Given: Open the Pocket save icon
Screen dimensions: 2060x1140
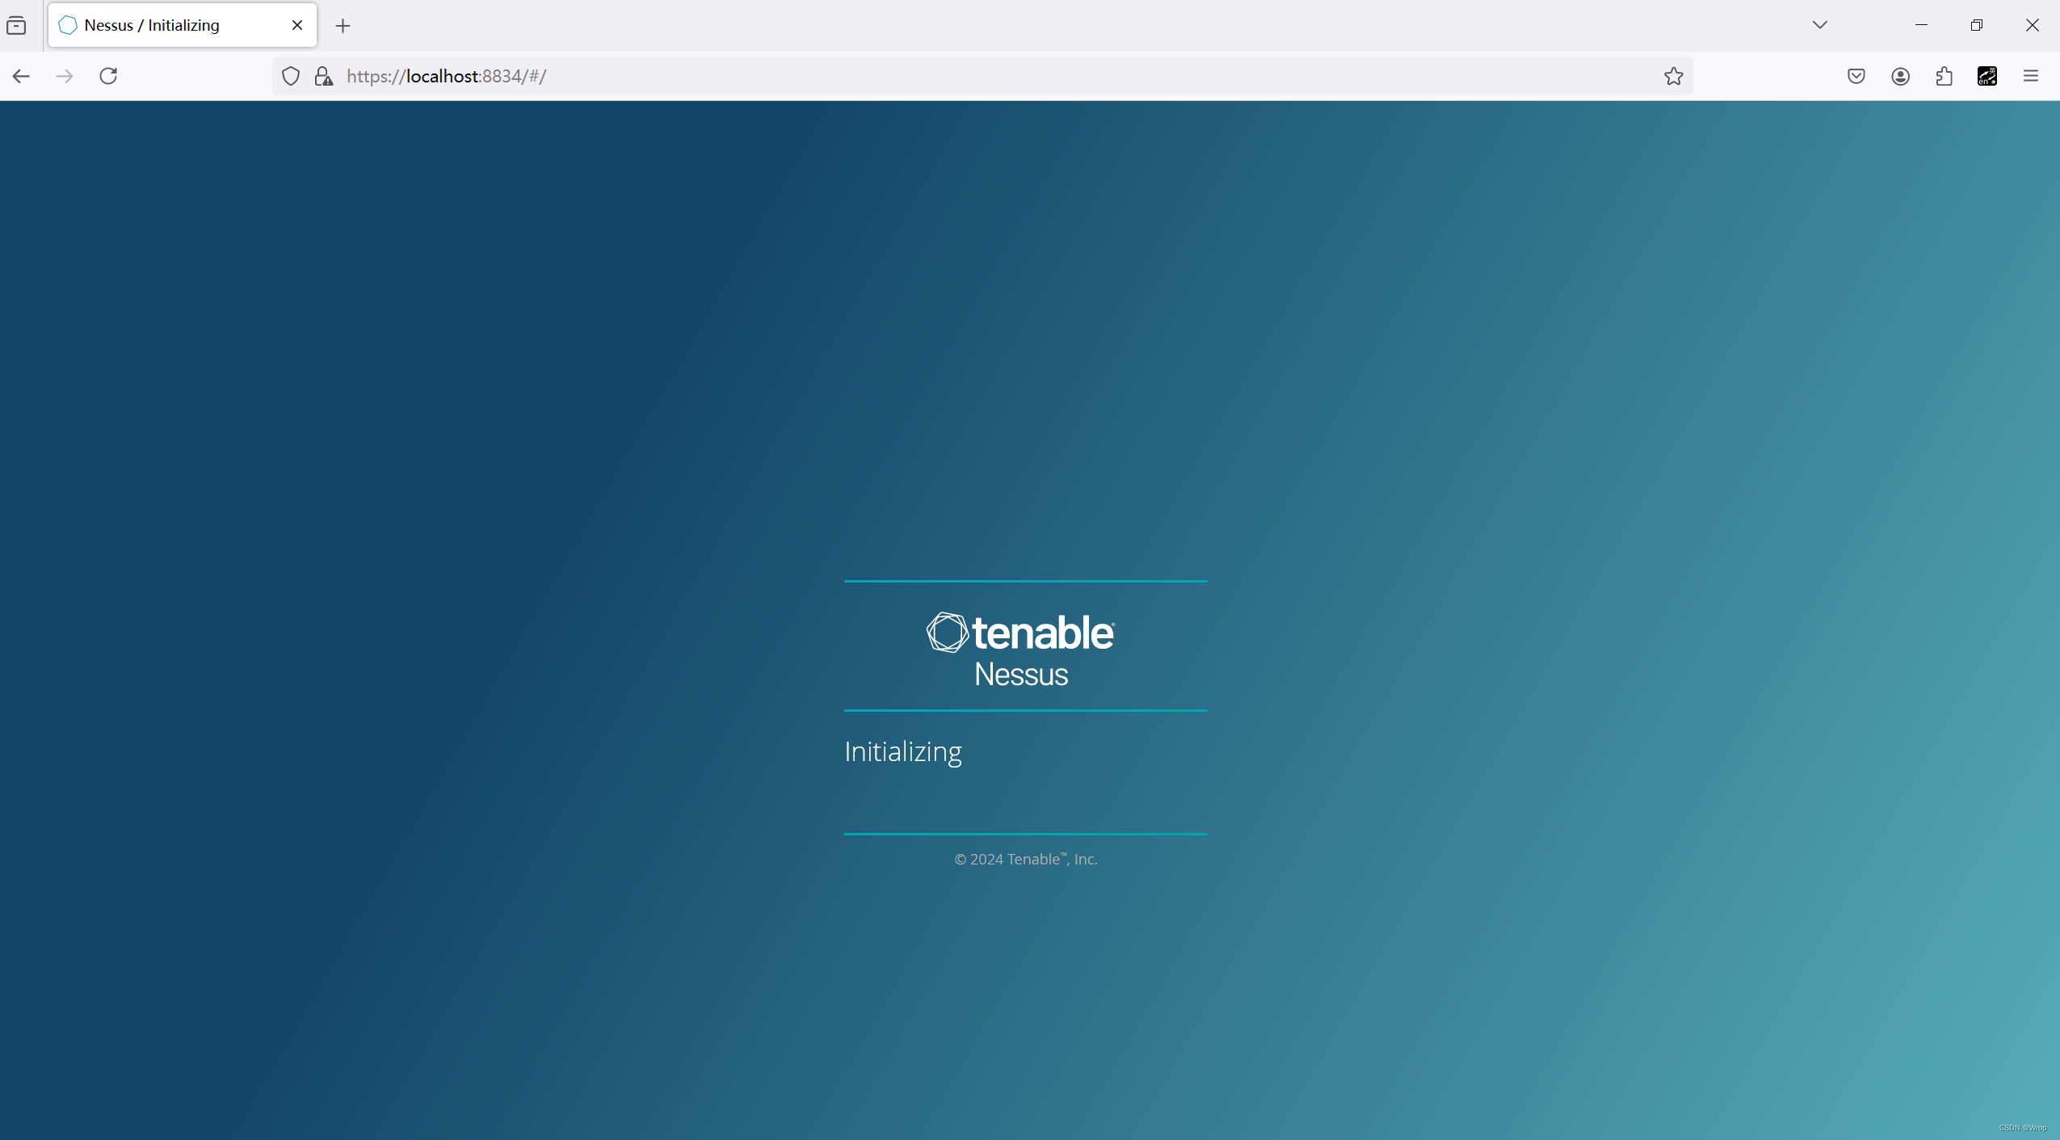Looking at the screenshot, I should coord(1856,76).
